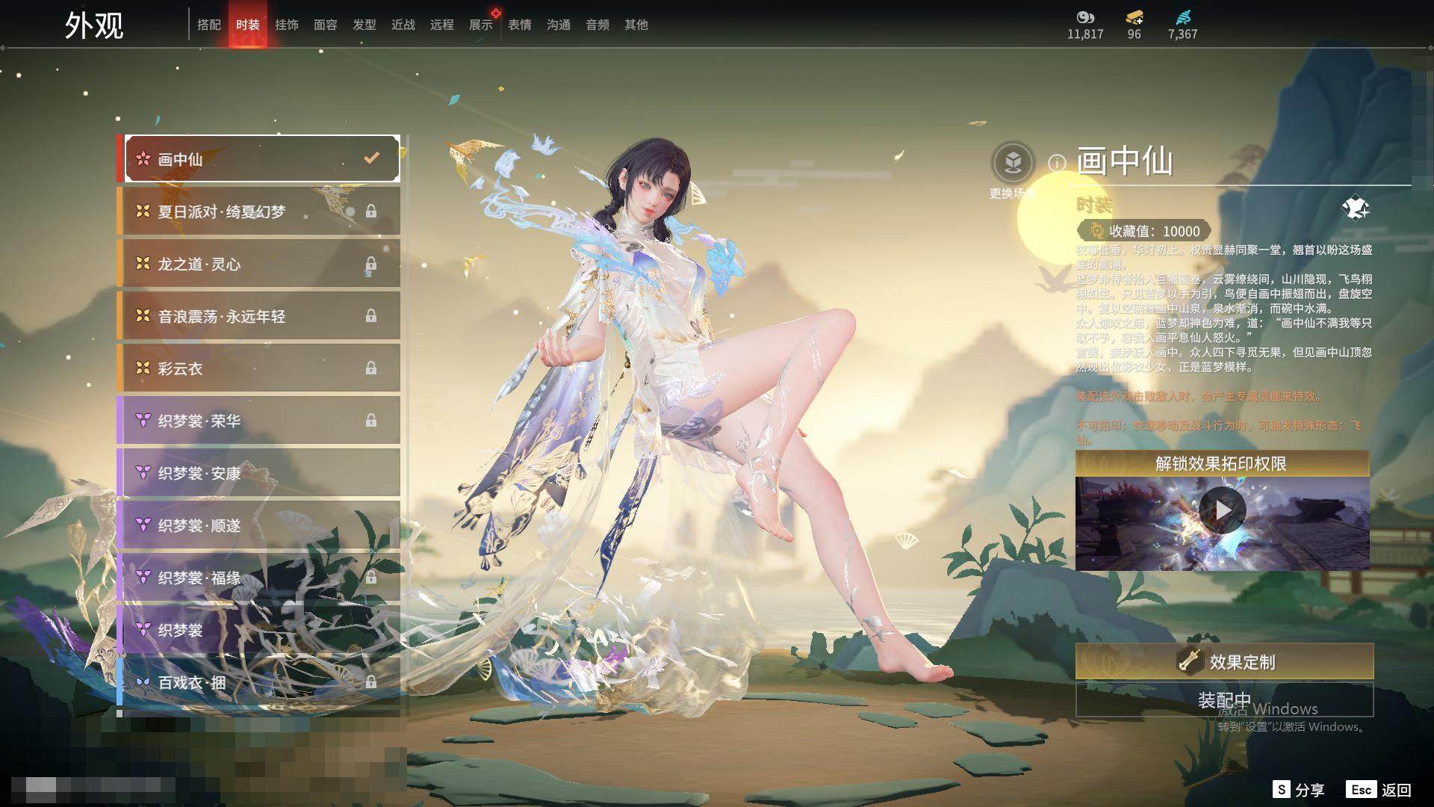1434x807 pixels.
Task: Click the Esc 返回 back button
Action: tap(1379, 790)
